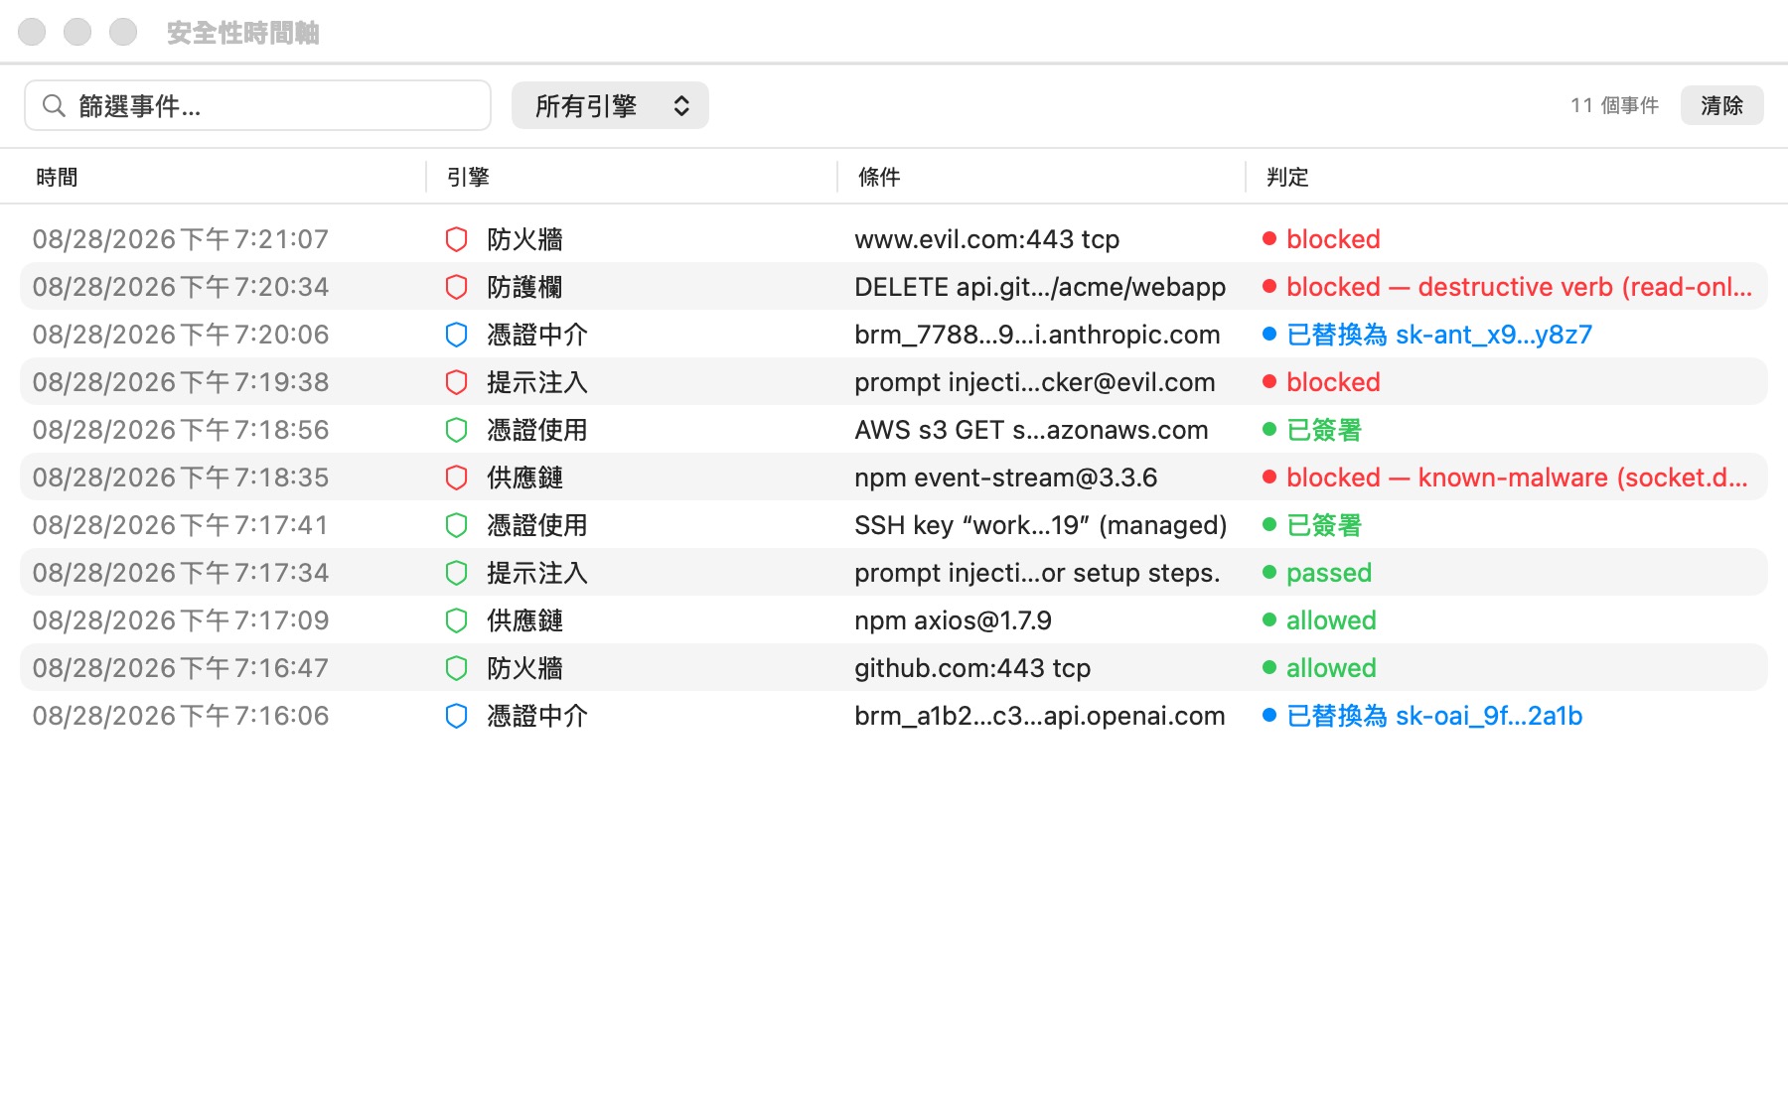The width and height of the screenshot is (1788, 1096).
Task: Click blue dot beside '已替換為 sk-oai_9f...2a1b'
Action: pyautogui.click(x=1269, y=716)
